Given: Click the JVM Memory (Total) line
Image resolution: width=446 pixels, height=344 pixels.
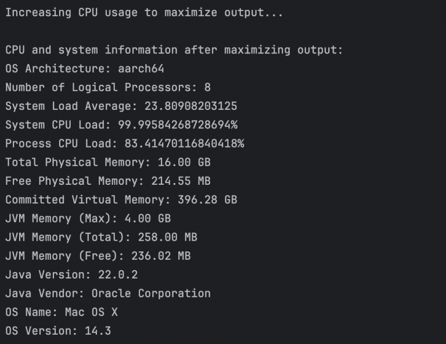Looking at the screenshot, I should [101, 237].
